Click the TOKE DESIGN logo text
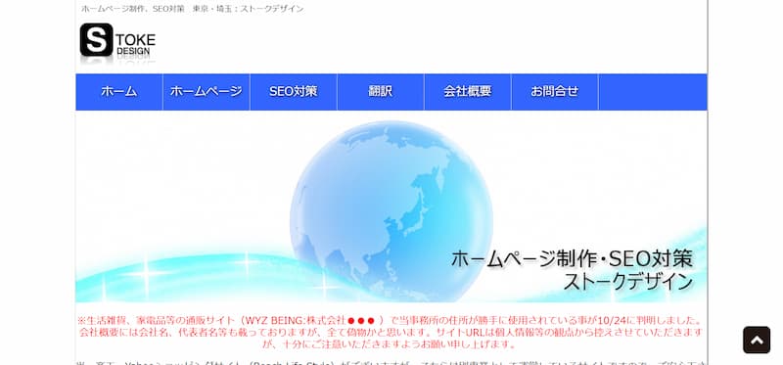 pos(136,44)
